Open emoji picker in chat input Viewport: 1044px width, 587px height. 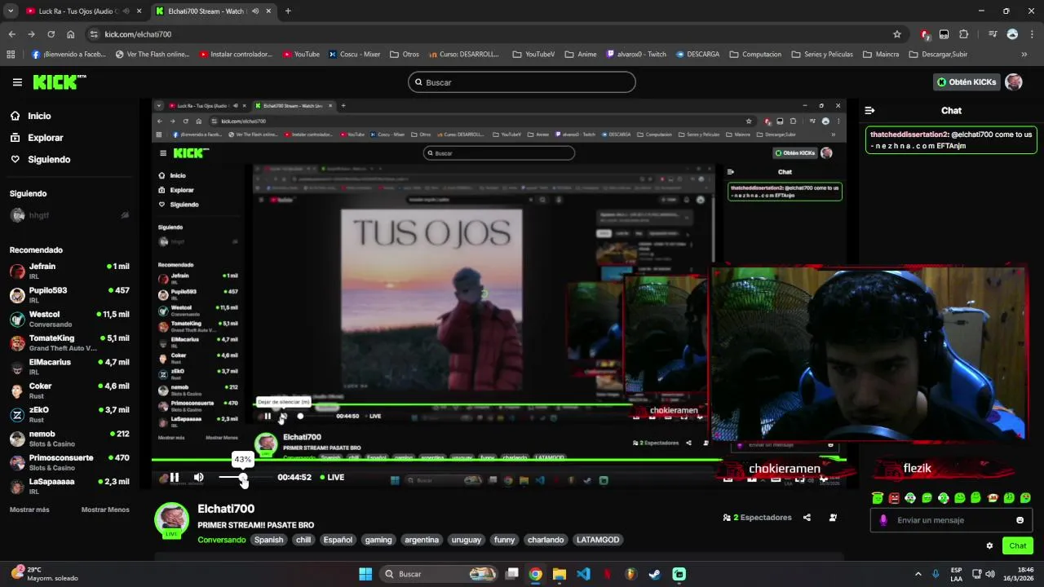click(1020, 520)
